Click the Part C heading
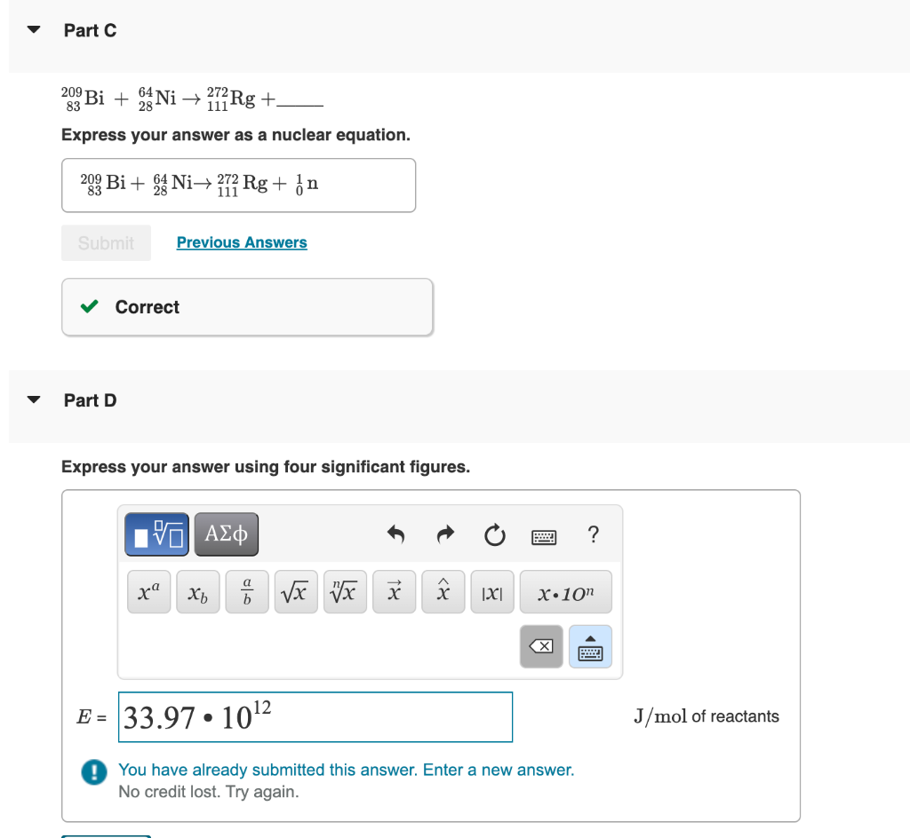This screenshot has width=910, height=838. click(90, 29)
